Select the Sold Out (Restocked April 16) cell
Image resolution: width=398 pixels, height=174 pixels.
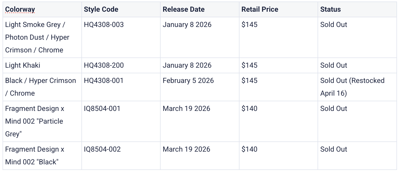click(352, 87)
